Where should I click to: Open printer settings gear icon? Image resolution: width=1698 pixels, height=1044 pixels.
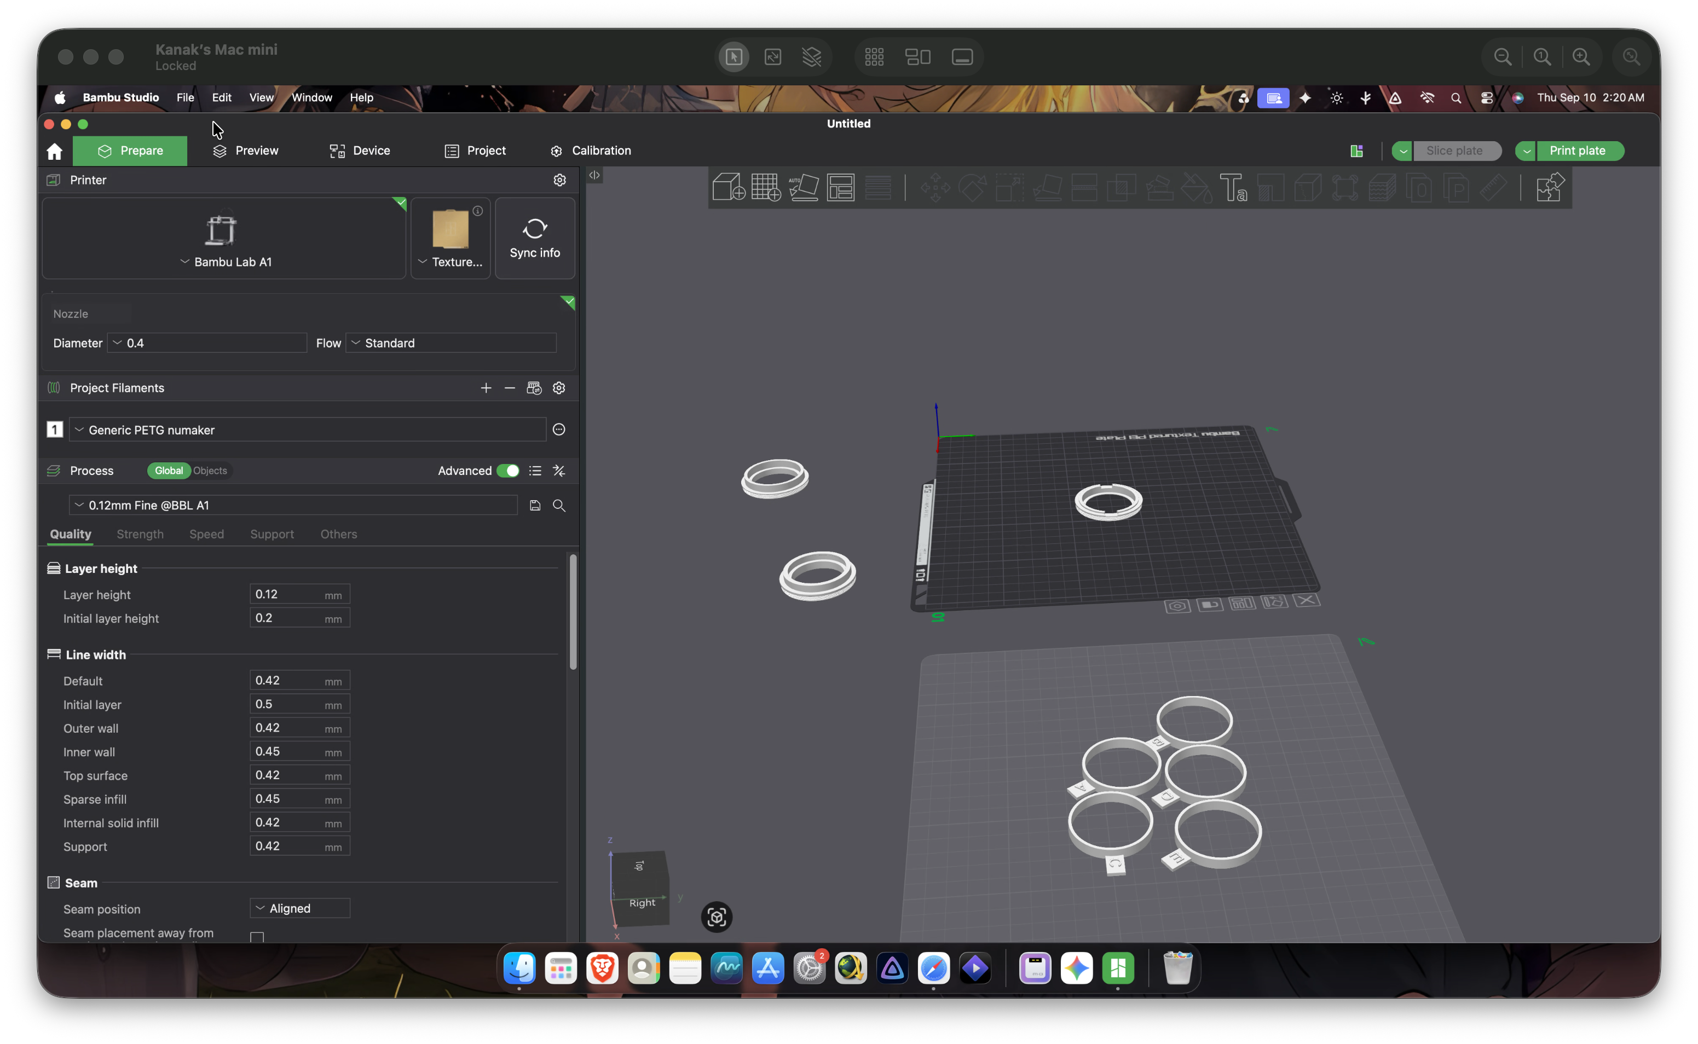click(x=559, y=179)
